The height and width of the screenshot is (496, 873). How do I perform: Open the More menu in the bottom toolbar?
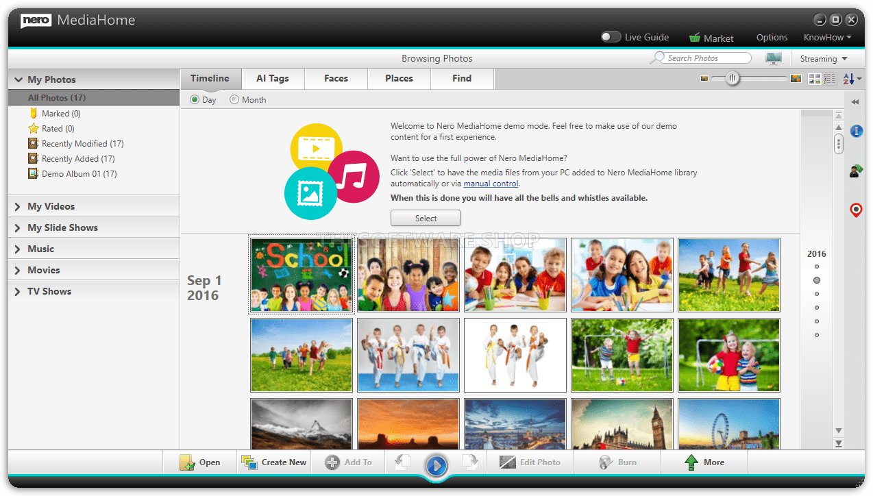point(704,462)
